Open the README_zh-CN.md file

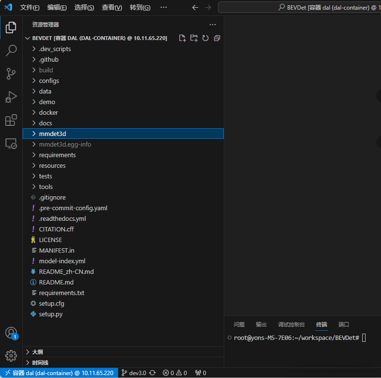[x=123, y=271]
